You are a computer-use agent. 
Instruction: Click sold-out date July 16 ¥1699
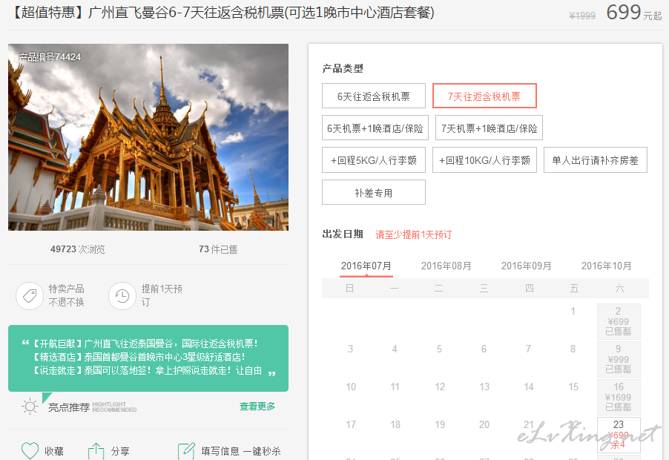[x=619, y=397]
